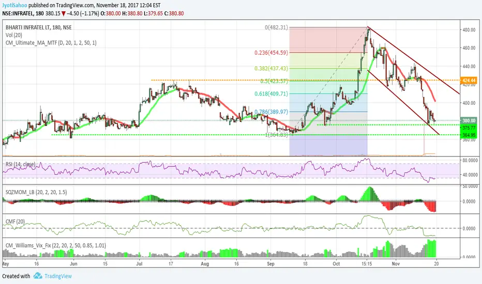The width and height of the screenshot is (482, 284).
Task: Select the SQZMOM_LB indicator label
Action: [36, 192]
